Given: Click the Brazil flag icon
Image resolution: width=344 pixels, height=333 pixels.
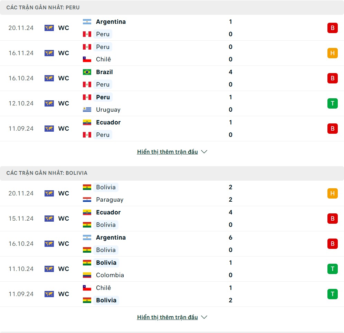Looking at the screenshot, I should (x=87, y=72).
